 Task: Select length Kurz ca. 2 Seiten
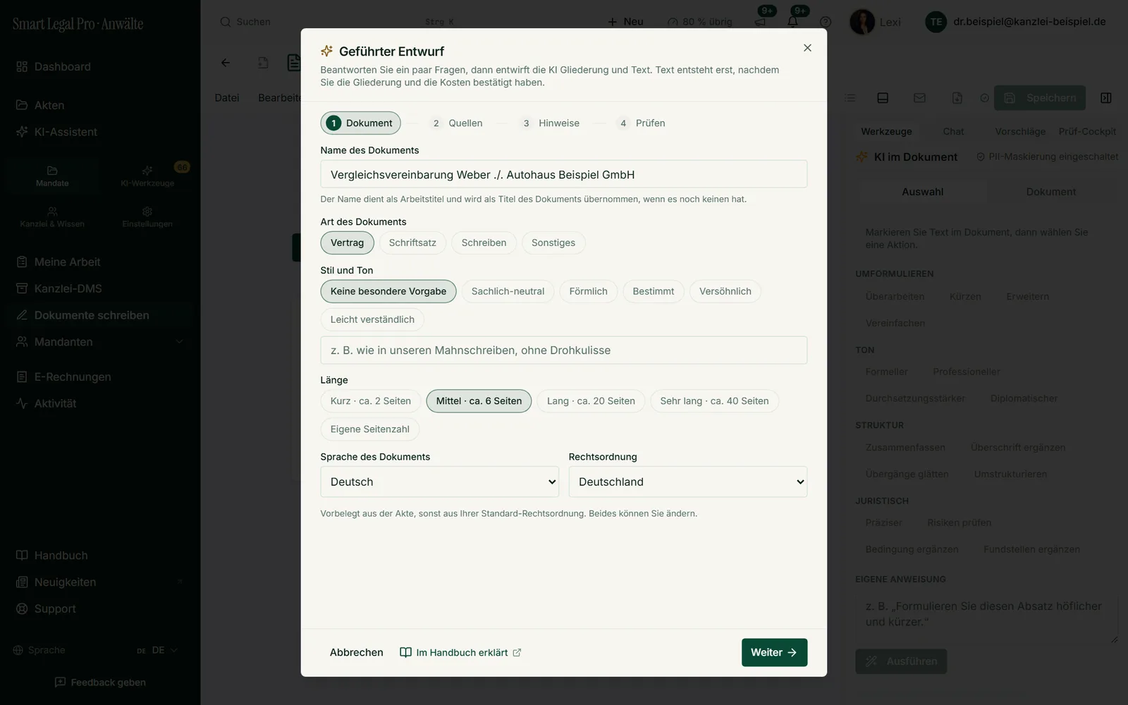pyautogui.click(x=371, y=401)
